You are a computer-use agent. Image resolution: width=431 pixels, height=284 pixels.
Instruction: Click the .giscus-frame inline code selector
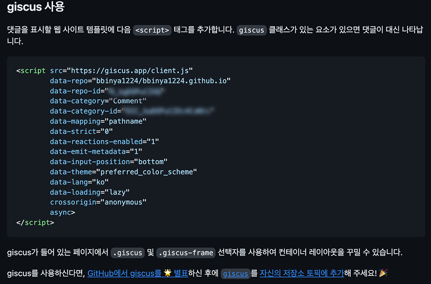(x=186, y=253)
